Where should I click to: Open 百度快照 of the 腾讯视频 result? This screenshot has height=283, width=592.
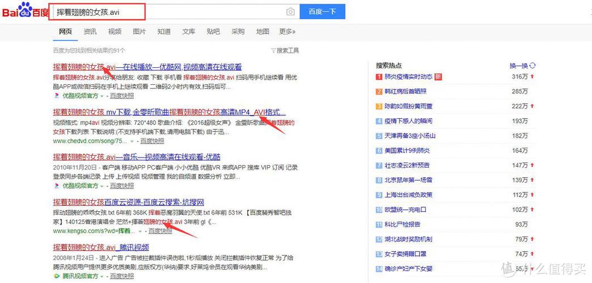tap(122, 276)
